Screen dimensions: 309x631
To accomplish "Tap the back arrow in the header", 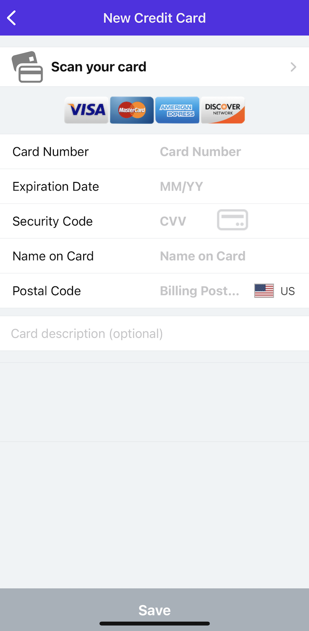I will pos(11,18).
